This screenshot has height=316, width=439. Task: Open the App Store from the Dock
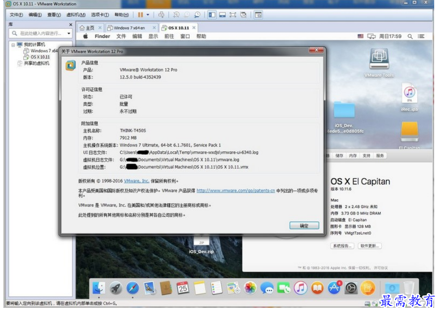tap(334, 288)
